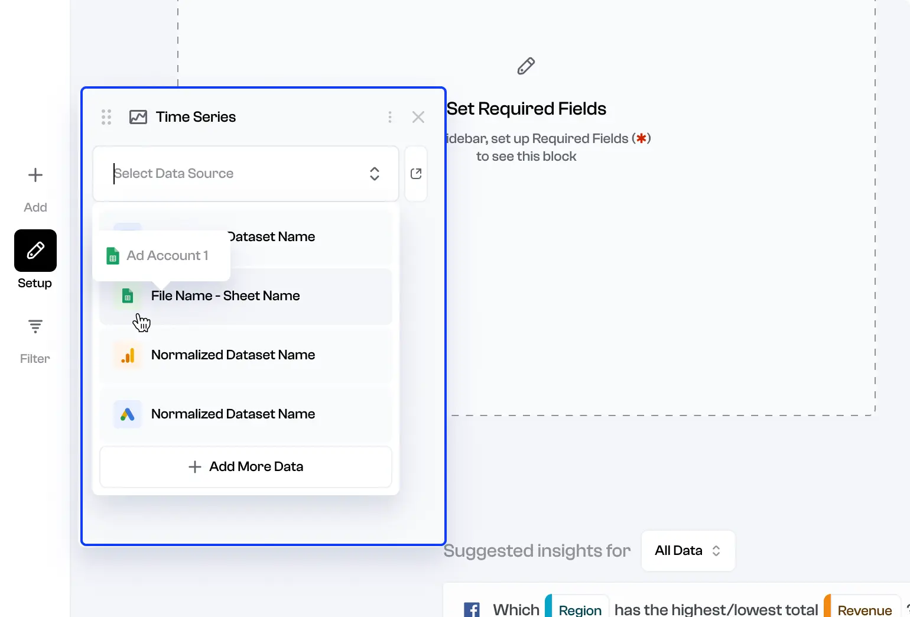This screenshot has width=910, height=617.
Task: Open the Time Series overflow menu
Action: tap(390, 116)
